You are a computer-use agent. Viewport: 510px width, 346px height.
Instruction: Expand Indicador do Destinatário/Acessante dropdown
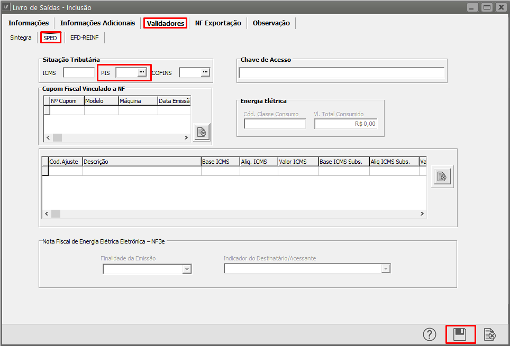tap(385, 269)
